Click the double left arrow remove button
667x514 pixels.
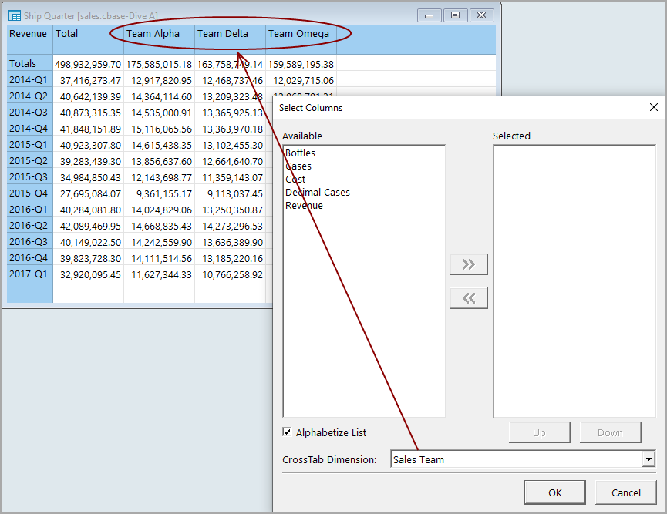click(469, 298)
